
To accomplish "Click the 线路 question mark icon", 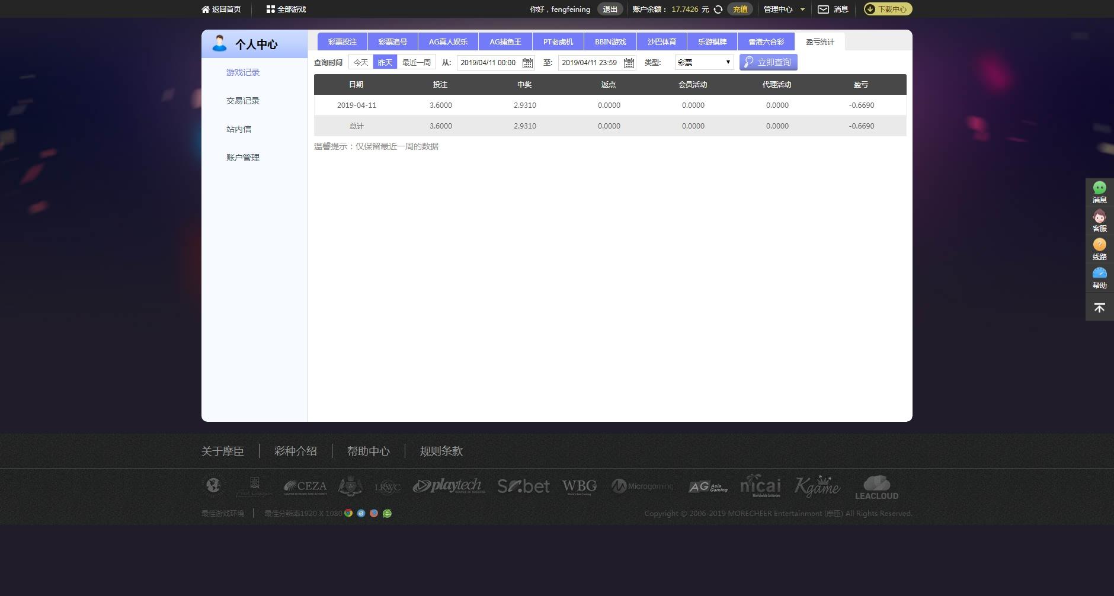I will (x=1100, y=245).
